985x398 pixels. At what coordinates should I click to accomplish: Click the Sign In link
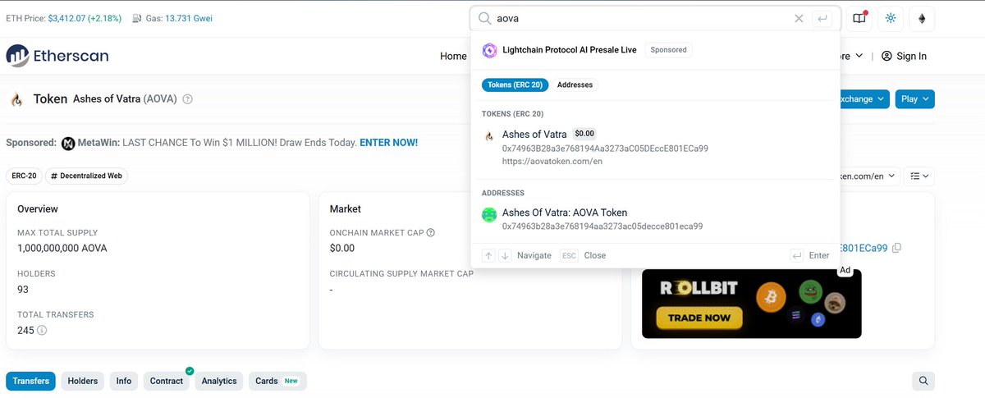pyautogui.click(x=904, y=56)
